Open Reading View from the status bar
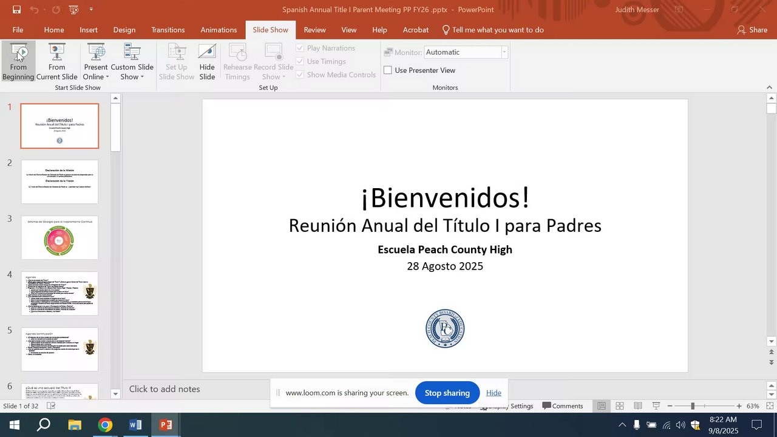 [x=638, y=406]
